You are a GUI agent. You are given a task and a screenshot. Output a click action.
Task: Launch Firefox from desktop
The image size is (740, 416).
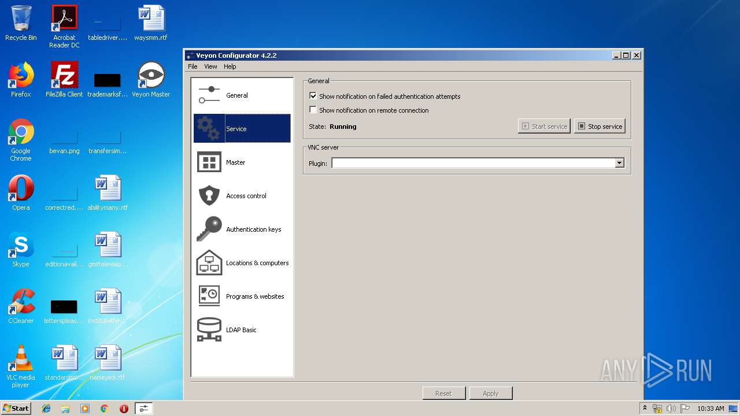click(x=21, y=80)
